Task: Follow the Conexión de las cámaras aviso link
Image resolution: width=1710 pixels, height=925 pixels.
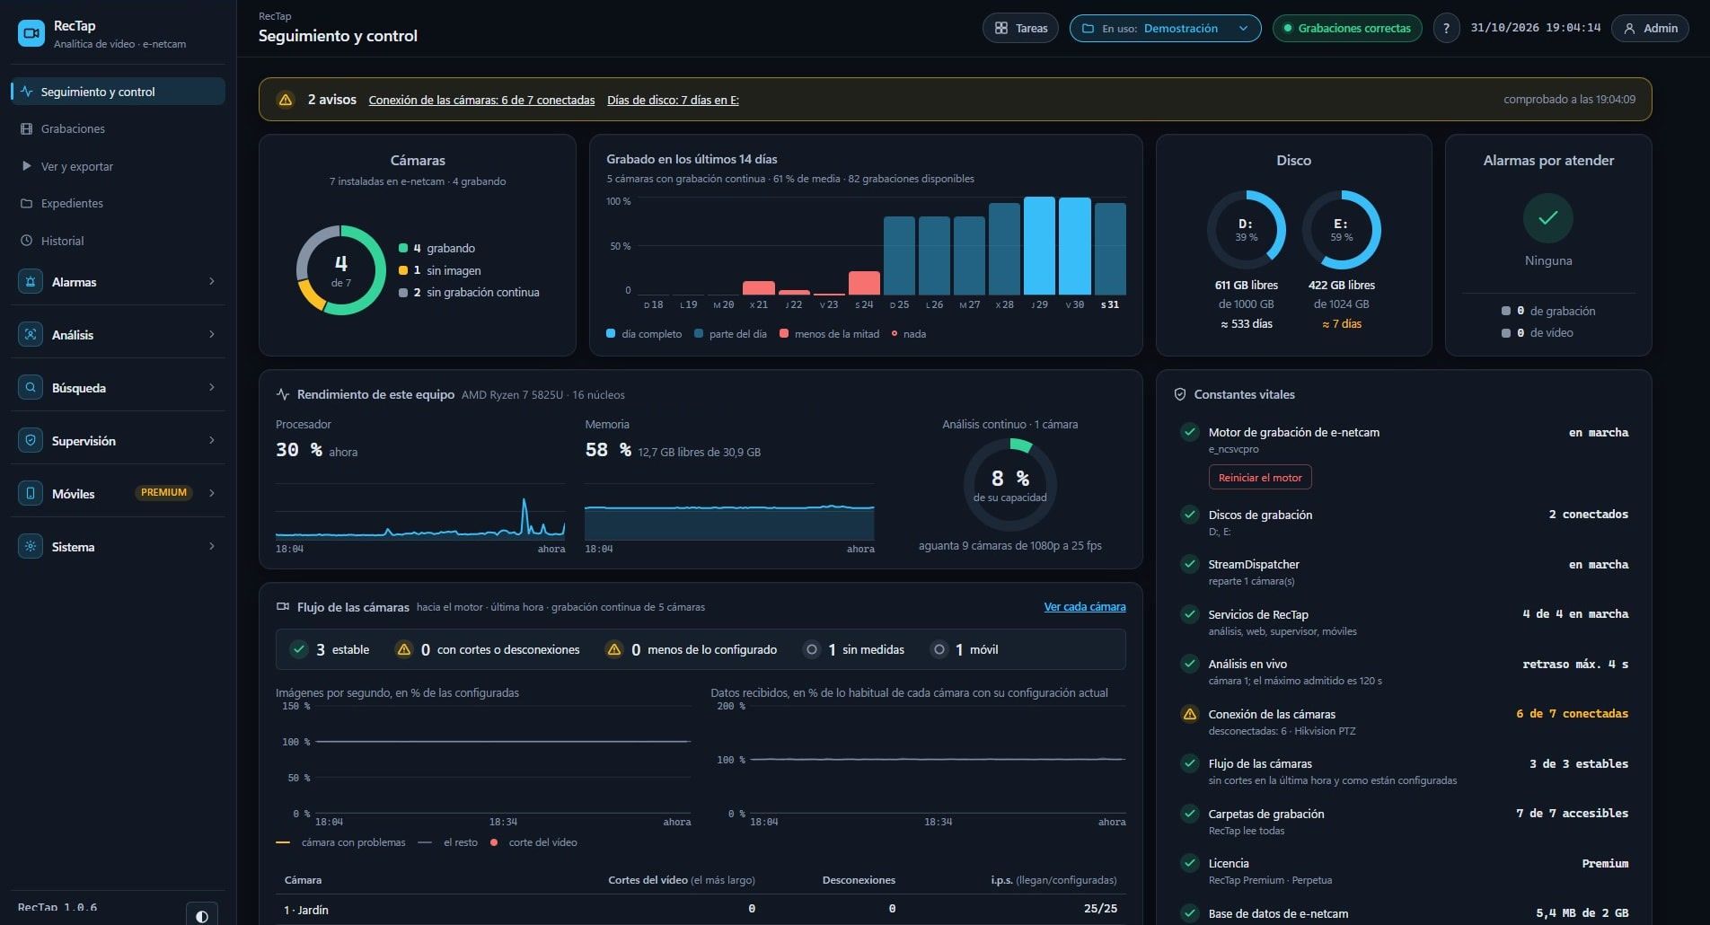Action: pyautogui.click(x=481, y=100)
